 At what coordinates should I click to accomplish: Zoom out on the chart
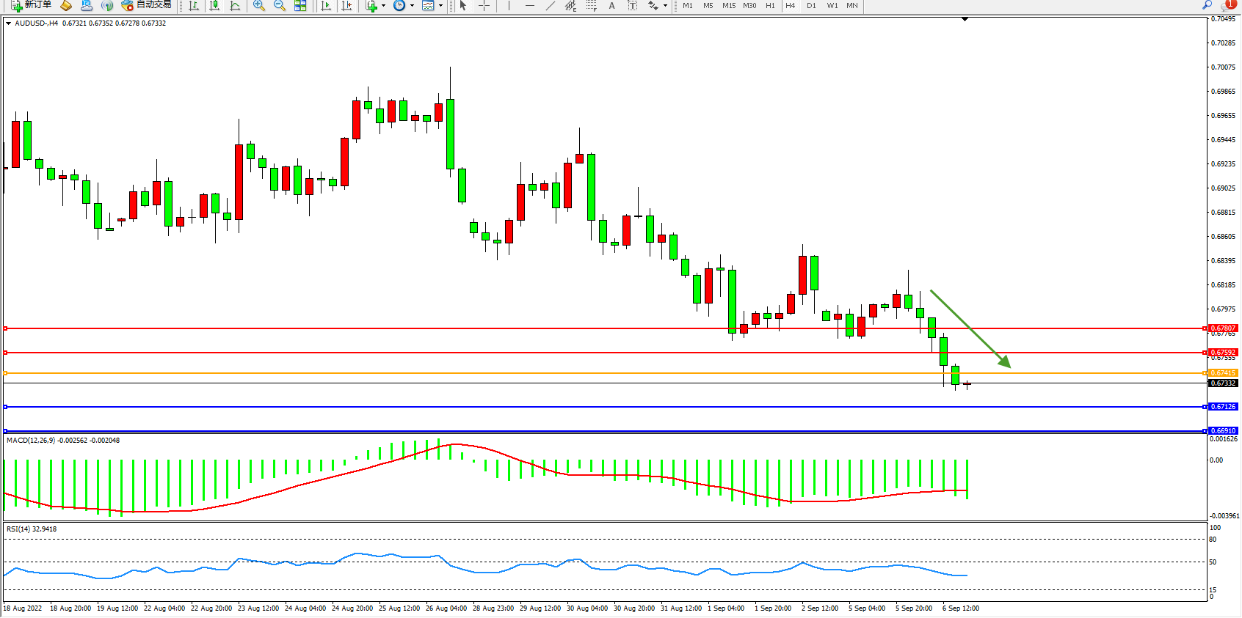click(279, 6)
